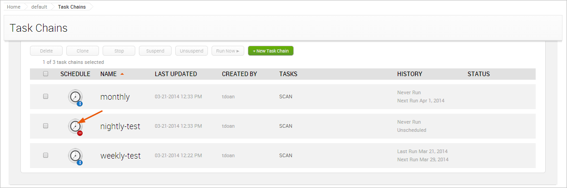
Task: Click the Clone button
Action: pyautogui.click(x=83, y=51)
